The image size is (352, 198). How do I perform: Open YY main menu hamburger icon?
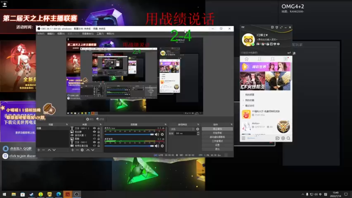coord(243,138)
